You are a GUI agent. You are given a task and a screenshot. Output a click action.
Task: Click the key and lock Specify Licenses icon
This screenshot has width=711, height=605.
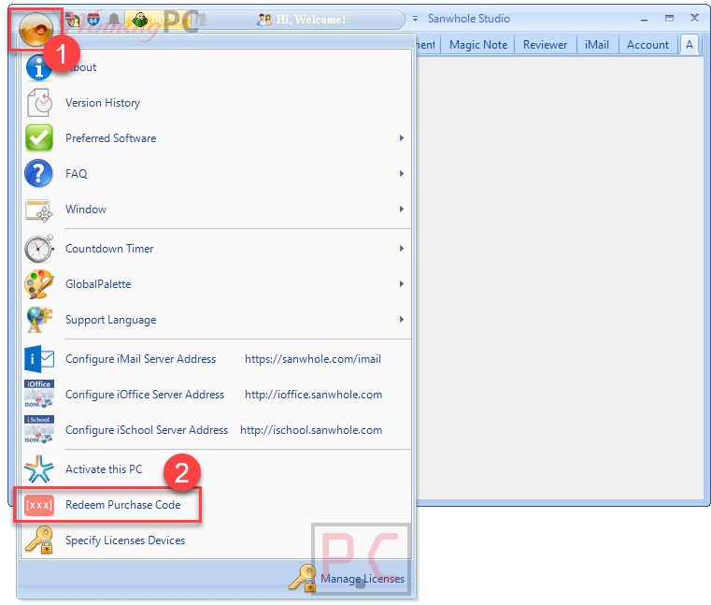(39, 540)
